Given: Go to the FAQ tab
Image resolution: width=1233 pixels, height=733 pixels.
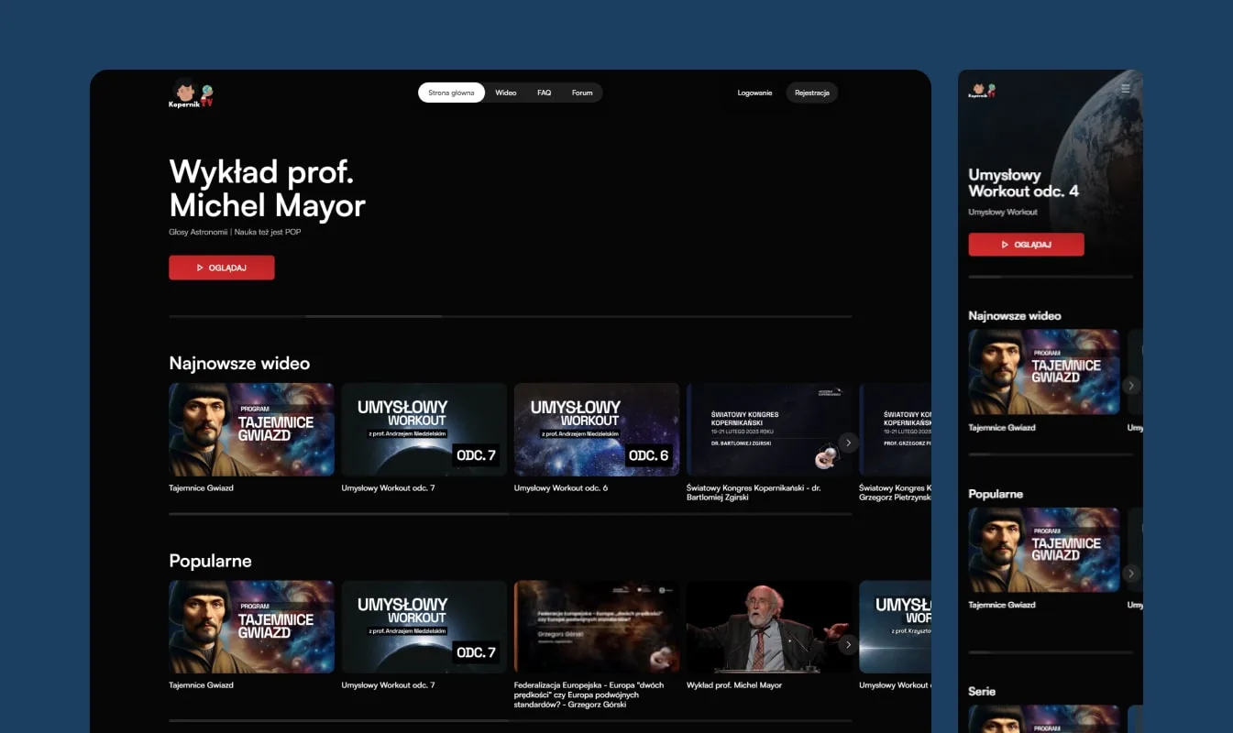Looking at the screenshot, I should (x=545, y=93).
